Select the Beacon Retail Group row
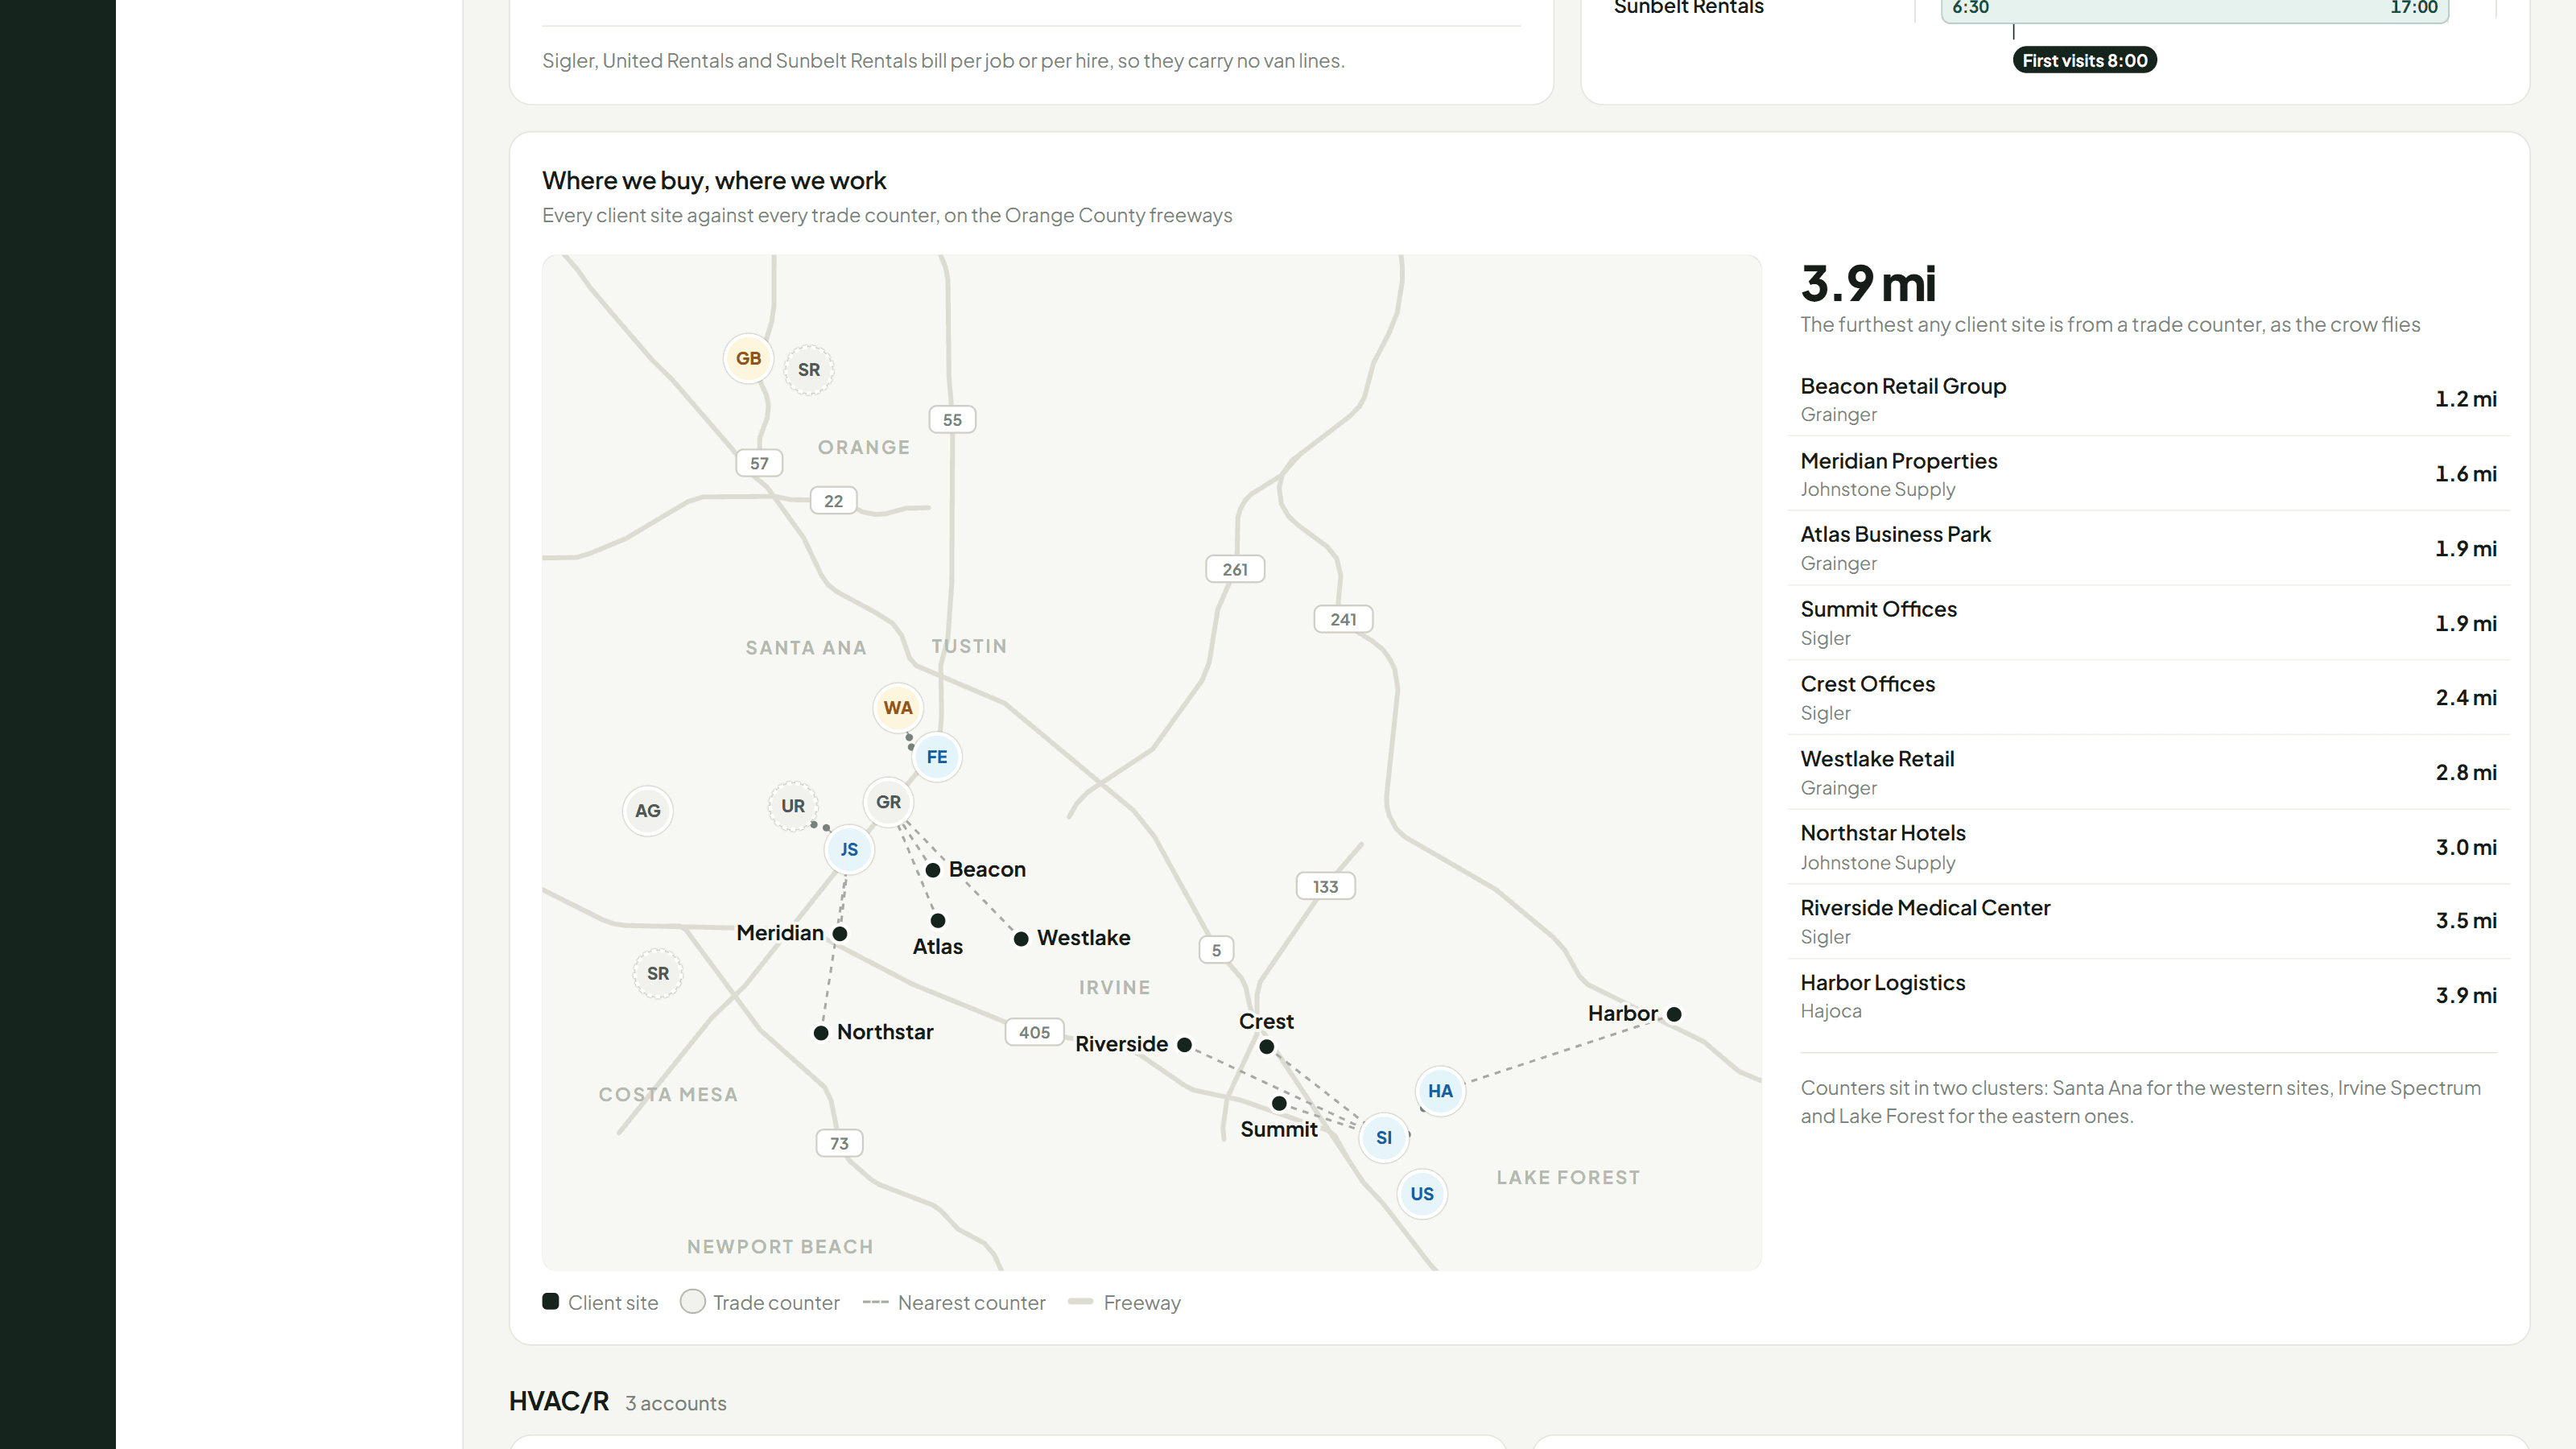 coord(2148,399)
